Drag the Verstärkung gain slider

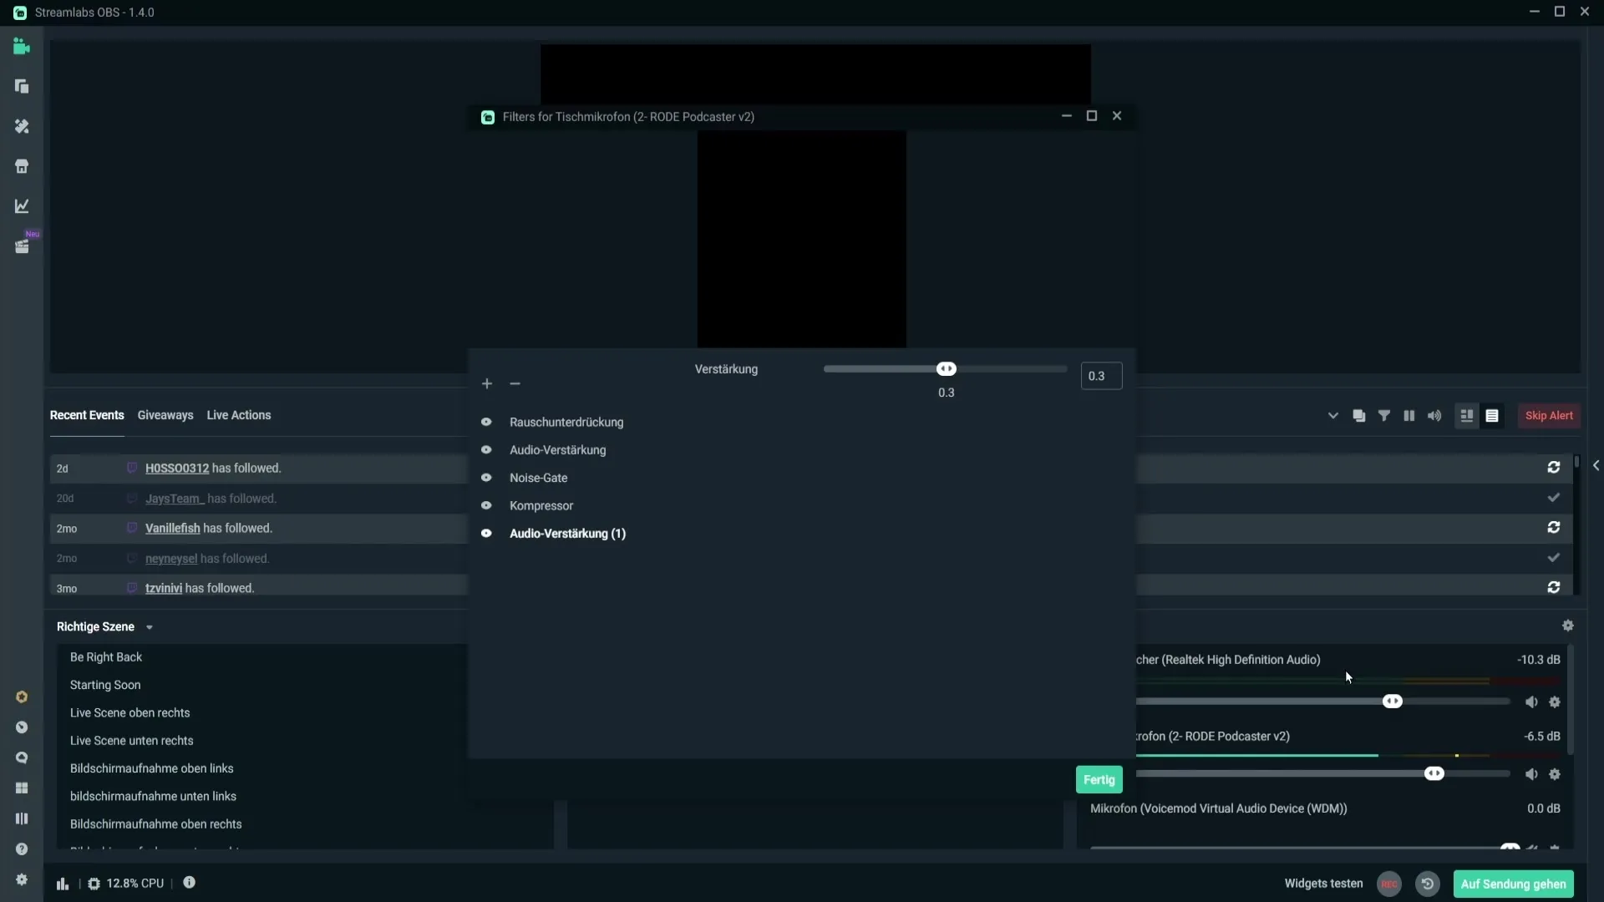tap(947, 369)
